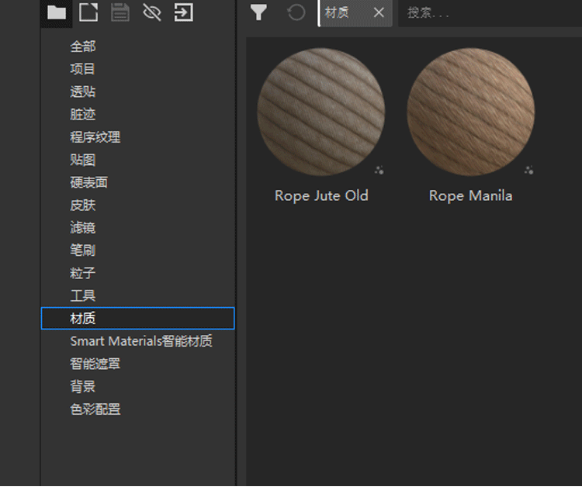Click the new resource document icon
Screen dimensions: 582x504
click(x=88, y=12)
